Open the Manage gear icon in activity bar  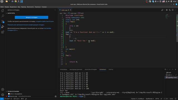tap(3, 95)
